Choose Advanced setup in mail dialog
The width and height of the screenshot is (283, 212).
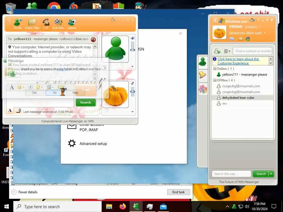click(93, 144)
